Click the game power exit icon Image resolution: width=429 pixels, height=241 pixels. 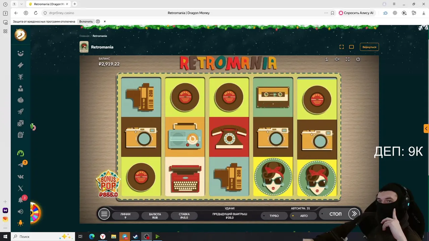coord(358,59)
